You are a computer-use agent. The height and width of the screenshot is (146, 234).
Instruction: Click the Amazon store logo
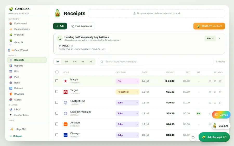tap(66, 124)
